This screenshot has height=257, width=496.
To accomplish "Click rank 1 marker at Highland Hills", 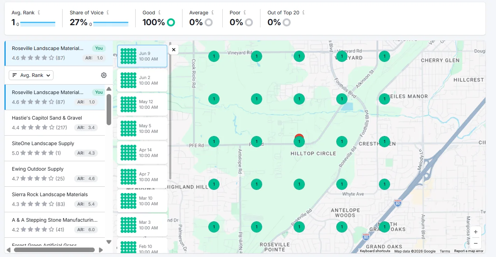I will coord(214,184).
